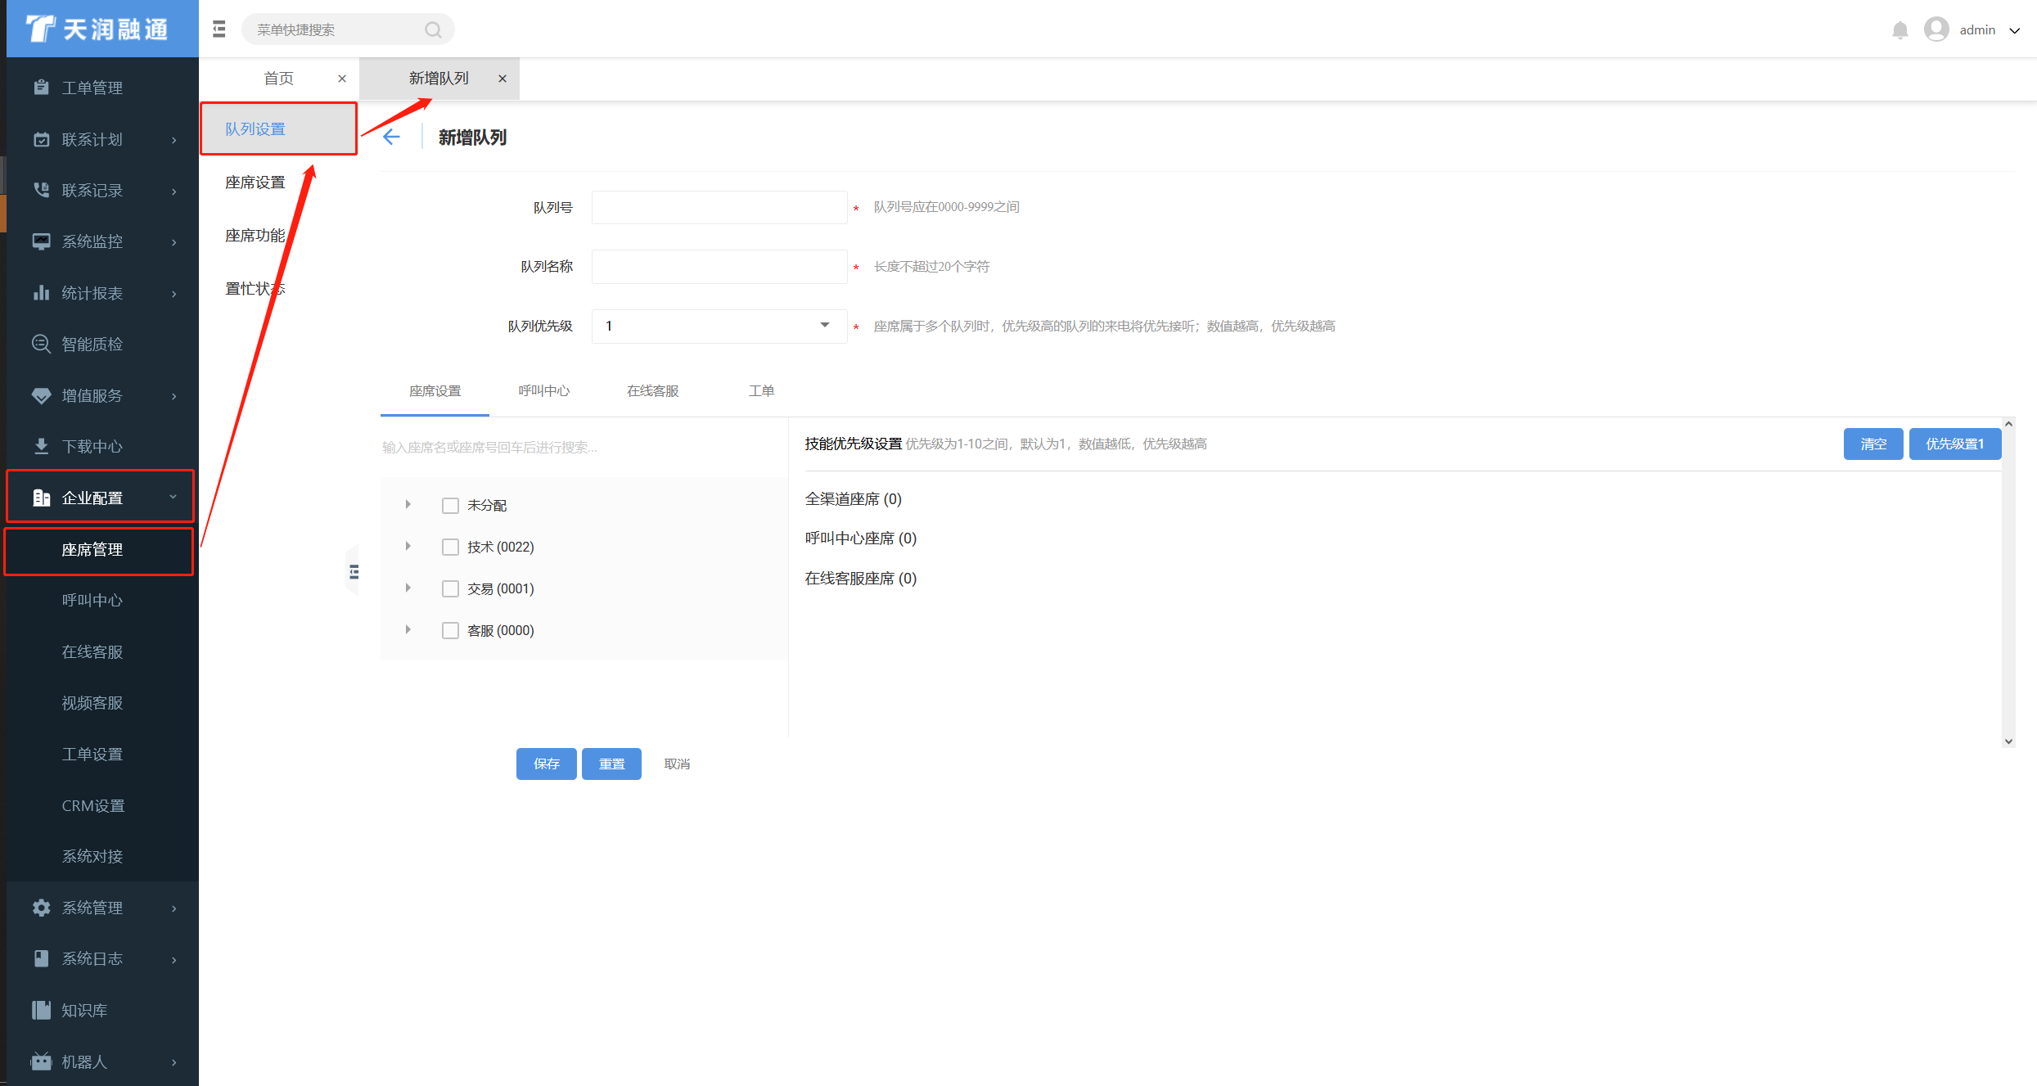
Task: Click the 保存 button
Action: pos(546,764)
